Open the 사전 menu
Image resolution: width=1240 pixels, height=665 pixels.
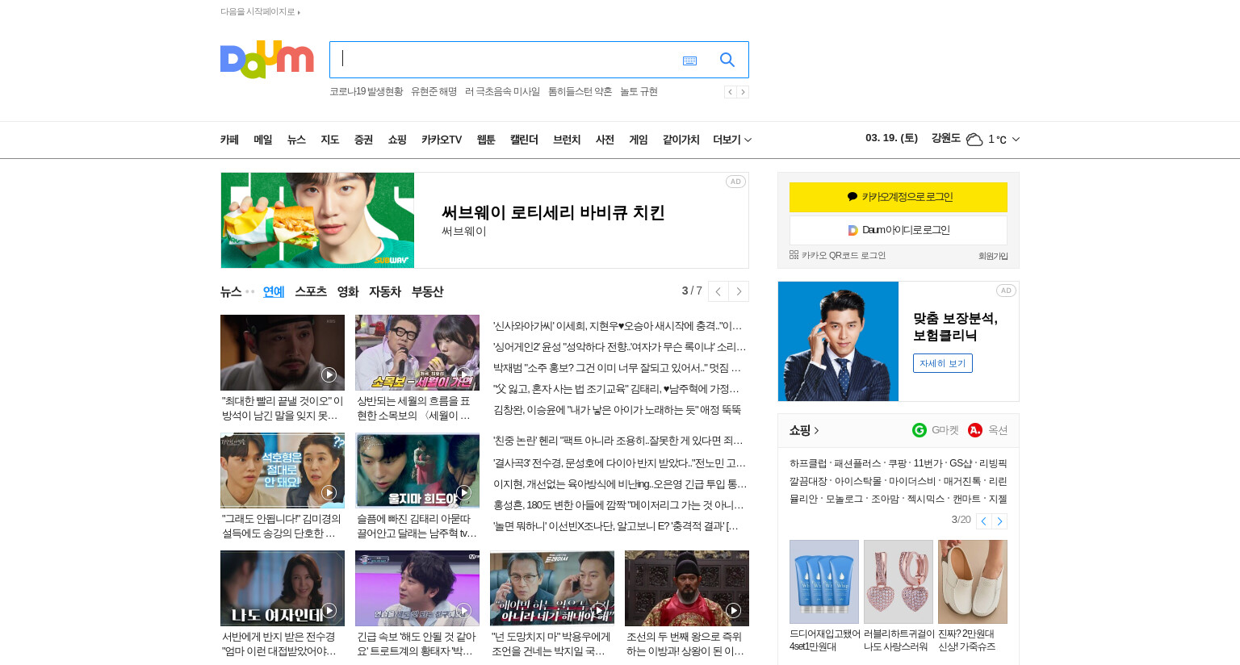click(605, 140)
